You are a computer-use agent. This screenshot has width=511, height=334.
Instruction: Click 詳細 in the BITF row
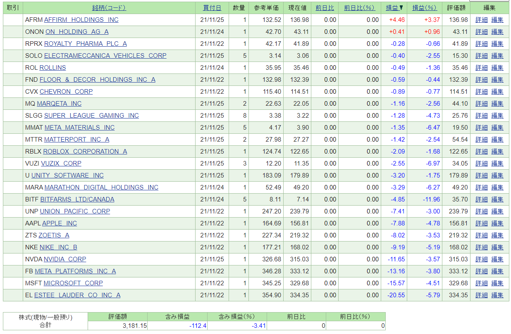coord(482,199)
